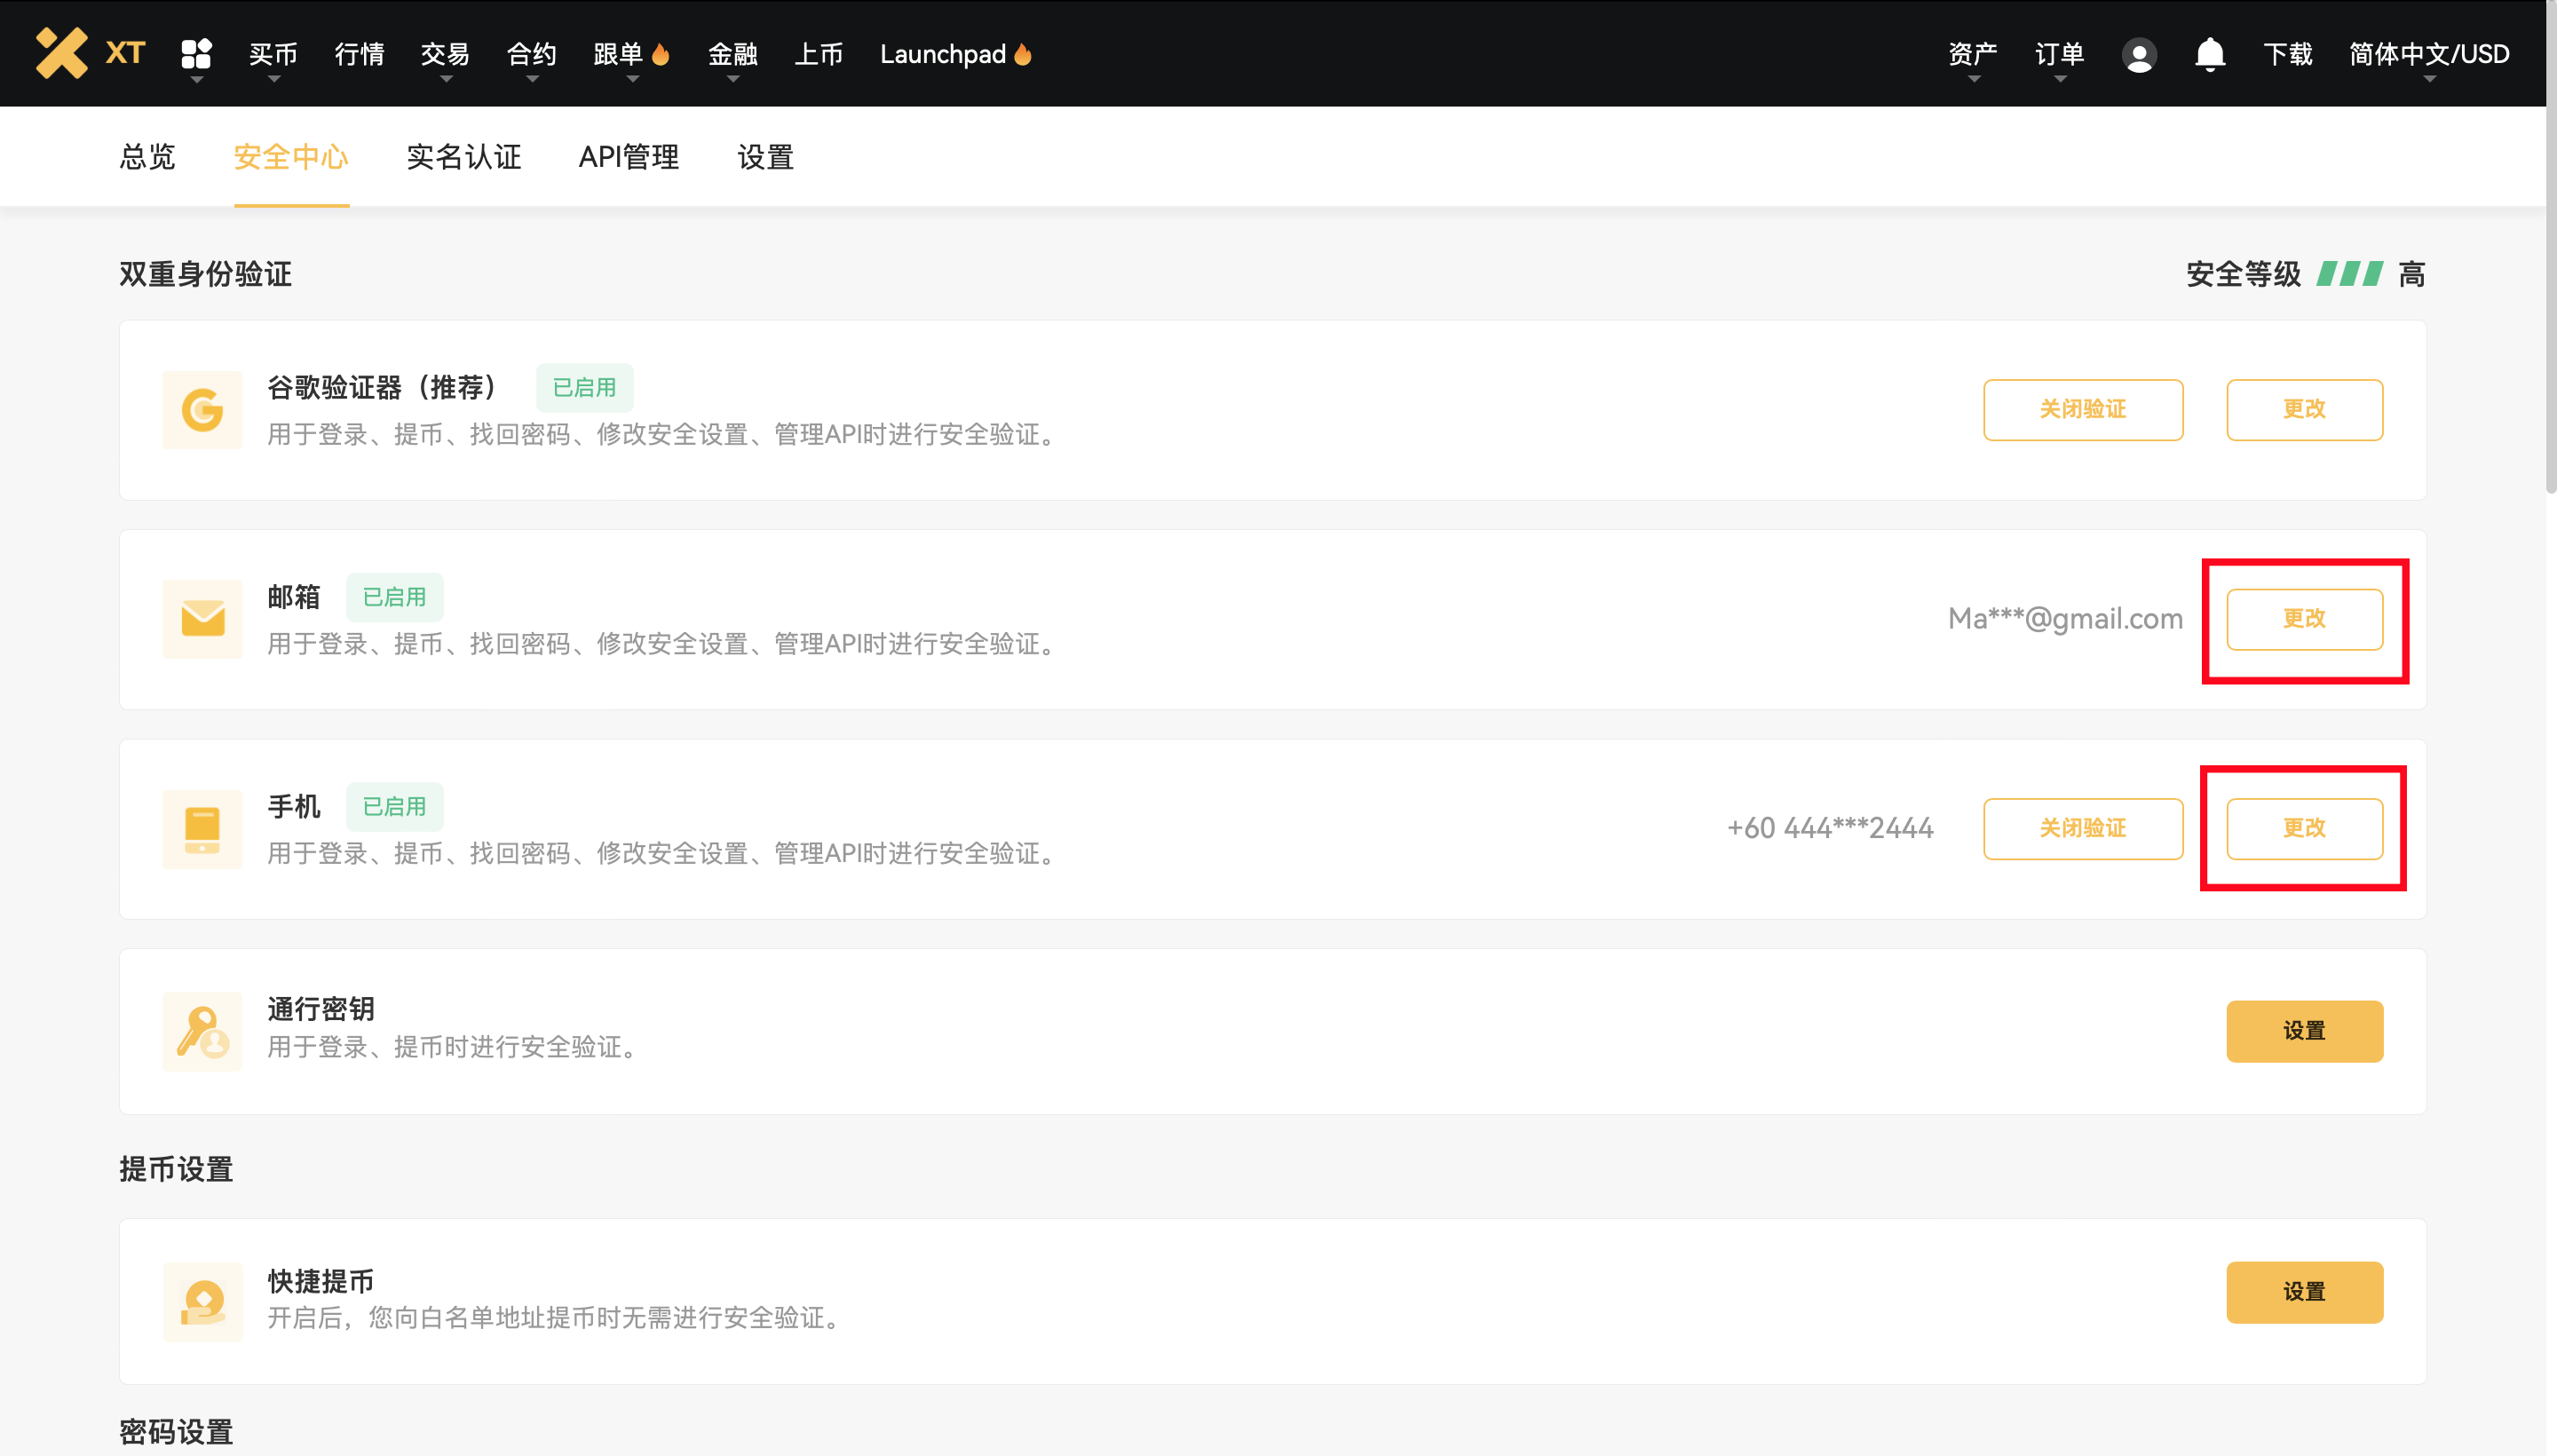
Task: Disable phone verification with 关闭验证
Action: point(2083,828)
